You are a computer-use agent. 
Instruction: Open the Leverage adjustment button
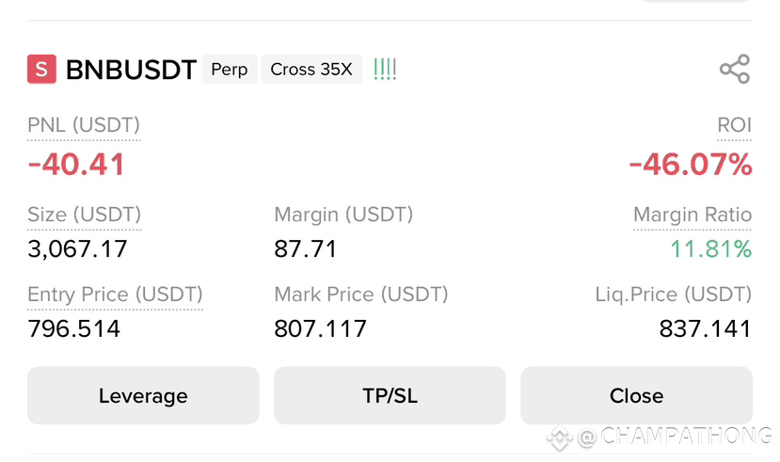143,395
